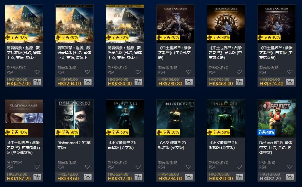Add HK$280.80 Shadow of War to cart
This screenshot has width=302, height=187.
pyautogui.click(x=189, y=82)
